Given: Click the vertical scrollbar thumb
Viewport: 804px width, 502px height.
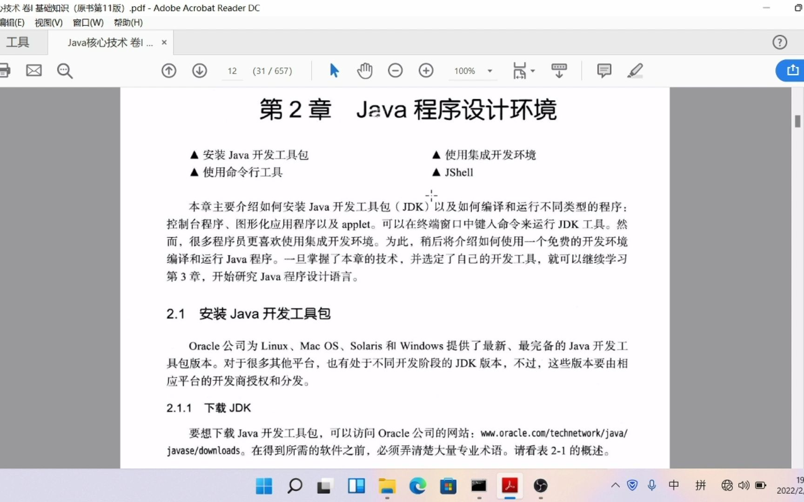Looking at the screenshot, I should coord(797,121).
